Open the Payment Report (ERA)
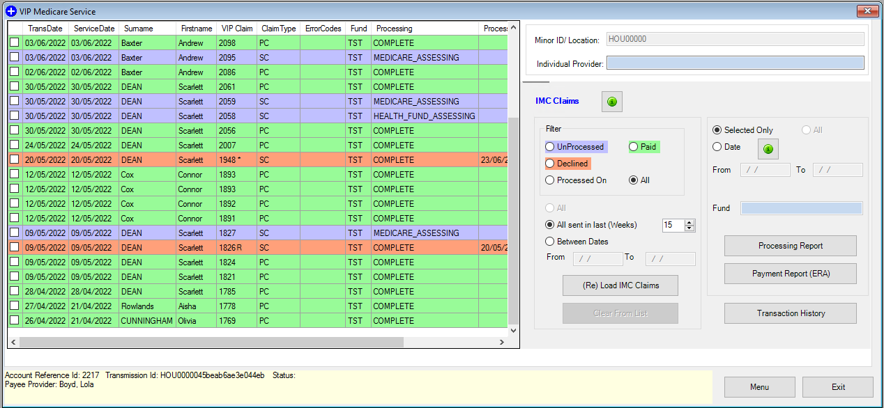This screenshot has width=884, height=408. pos(790,273)
